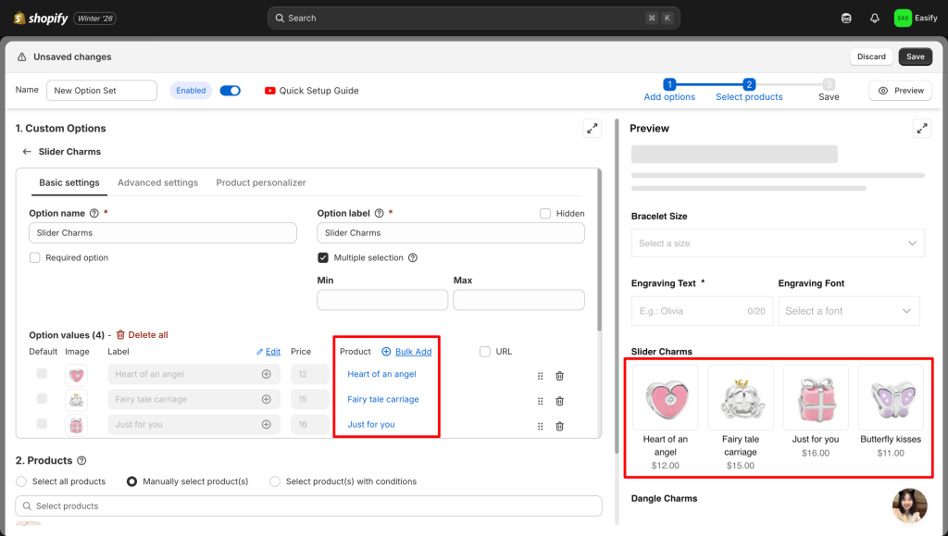Choose Select all products radio button
948x536 pixels.
[x=22, y=481]
